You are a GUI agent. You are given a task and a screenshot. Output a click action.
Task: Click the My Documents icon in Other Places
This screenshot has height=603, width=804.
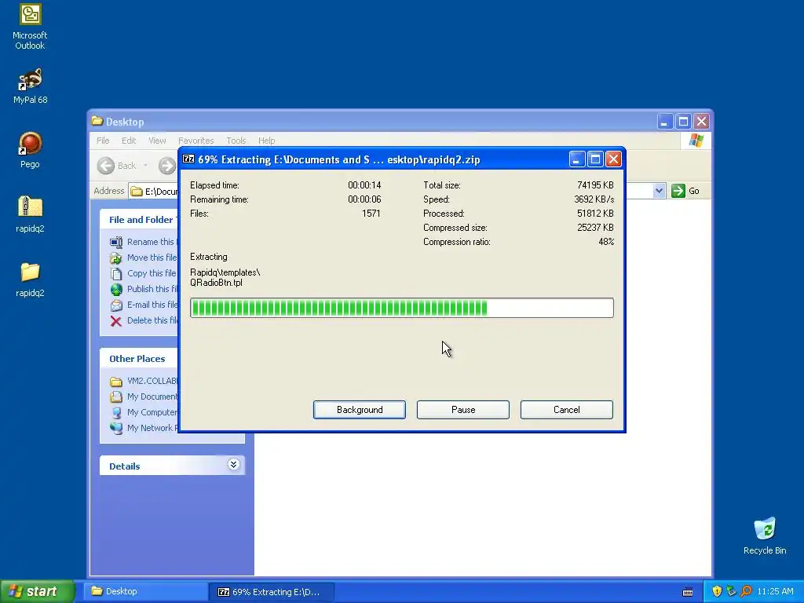point(116,397)
